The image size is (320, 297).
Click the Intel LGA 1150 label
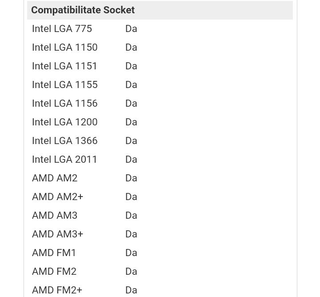[x=65, y=48]
